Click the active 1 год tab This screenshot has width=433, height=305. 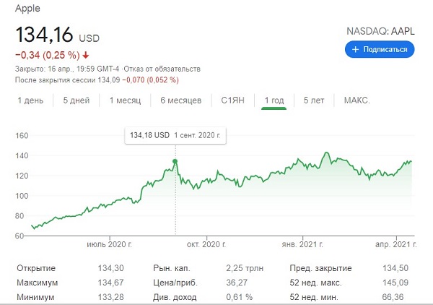click(274, 100)
